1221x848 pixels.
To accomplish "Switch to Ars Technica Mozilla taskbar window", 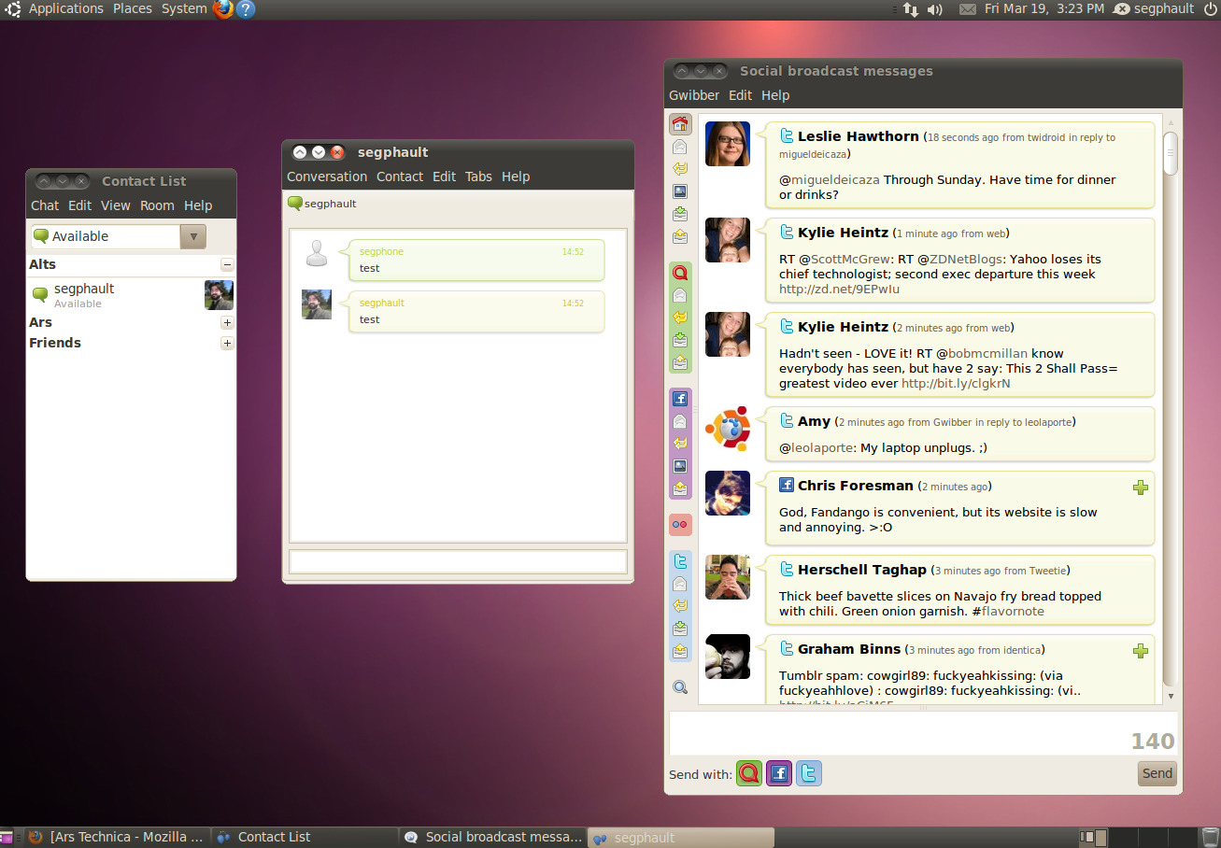I will [117, 838].
